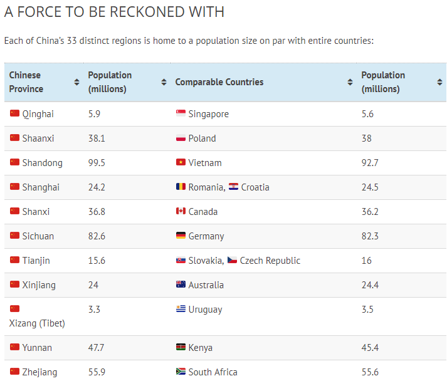Click the Uruguay flag icon

(181, 309)
